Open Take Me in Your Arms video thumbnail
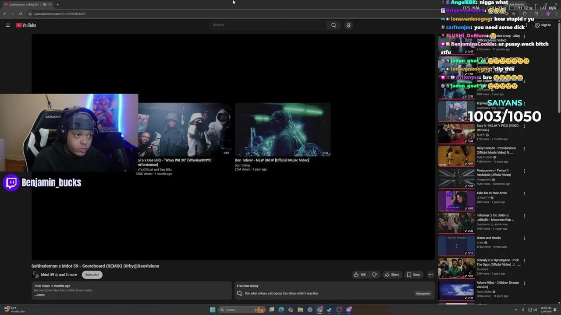The width and height of the screenshot is (561, 315). [456, 200]
